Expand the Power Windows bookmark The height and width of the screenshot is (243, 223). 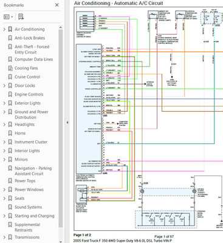point(4,190)
